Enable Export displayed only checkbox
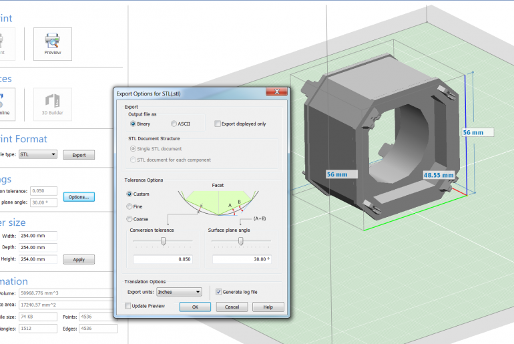Viewport: 514px width, 344px height. 218,124
